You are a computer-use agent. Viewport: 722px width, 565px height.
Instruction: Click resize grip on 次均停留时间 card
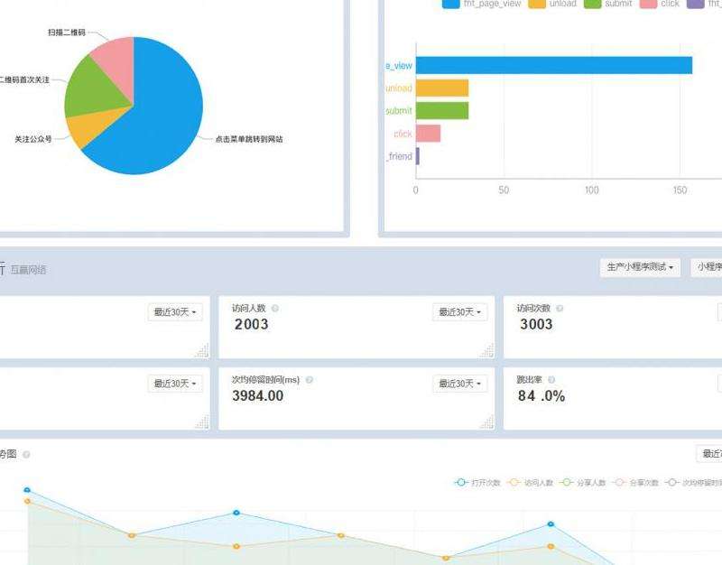486,421
